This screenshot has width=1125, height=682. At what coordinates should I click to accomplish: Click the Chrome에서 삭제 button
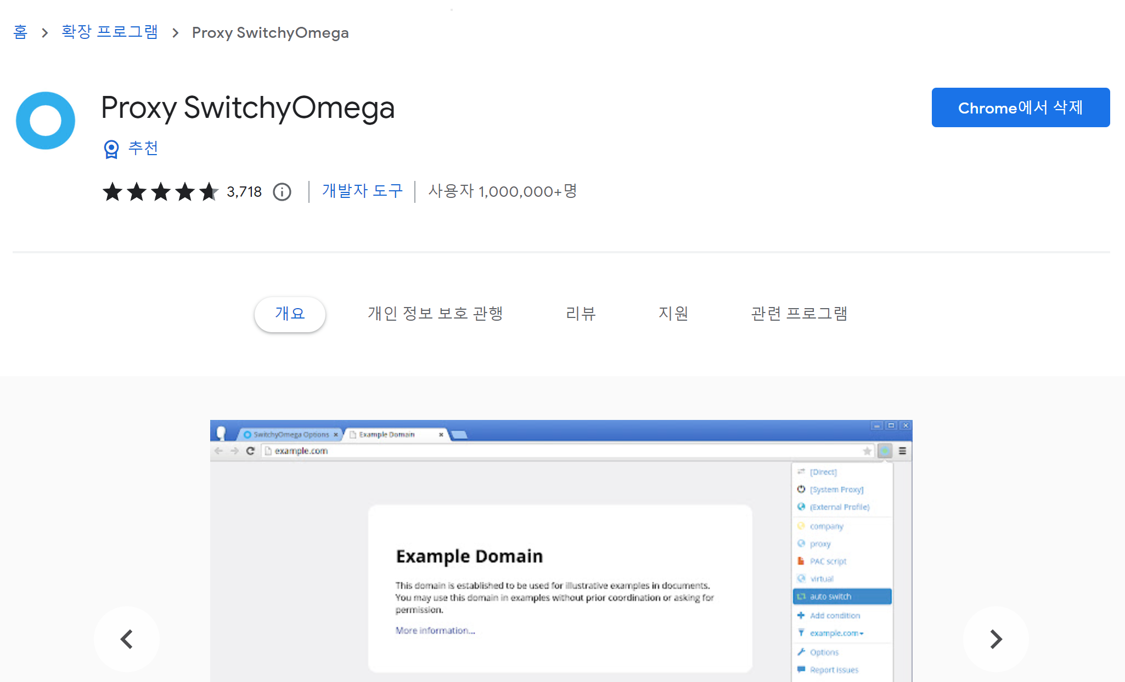(x=1020, y=107)
